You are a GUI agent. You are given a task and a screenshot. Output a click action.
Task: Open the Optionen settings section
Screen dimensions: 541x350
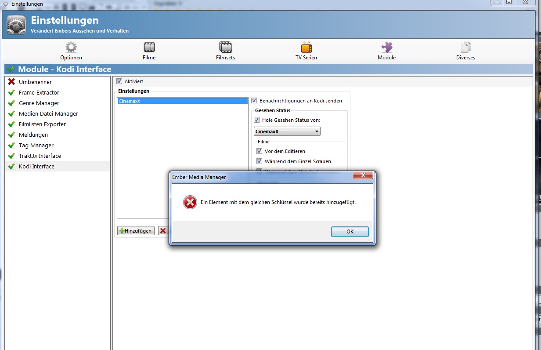tap(71, 51)
